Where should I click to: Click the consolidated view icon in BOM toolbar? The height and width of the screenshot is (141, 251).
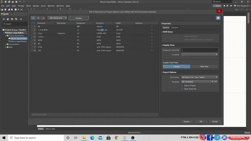pyautogui.click(x=44, y=18)
